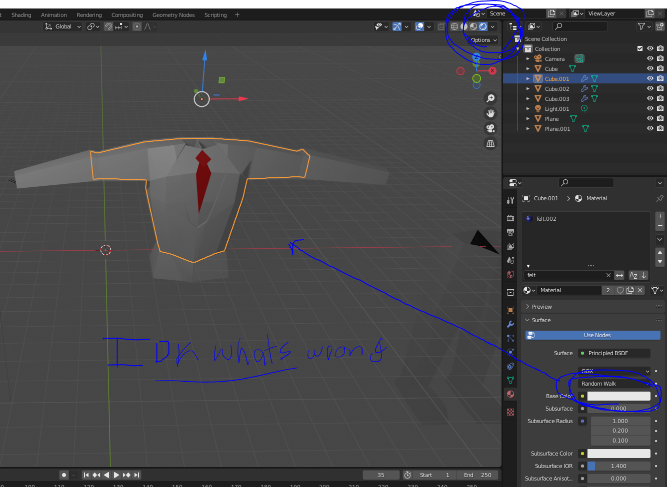Play the animation in timeline
Screen dimensions: 667x487
pos(116,475)
